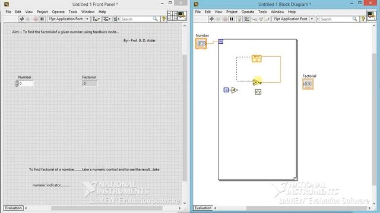Click Run arrow in Front Panel toolbar

click(x=22, y=19)
